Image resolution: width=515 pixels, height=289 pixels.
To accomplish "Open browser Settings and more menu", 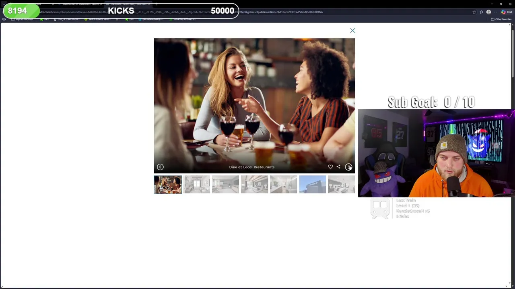I will [x=496, y=12].
